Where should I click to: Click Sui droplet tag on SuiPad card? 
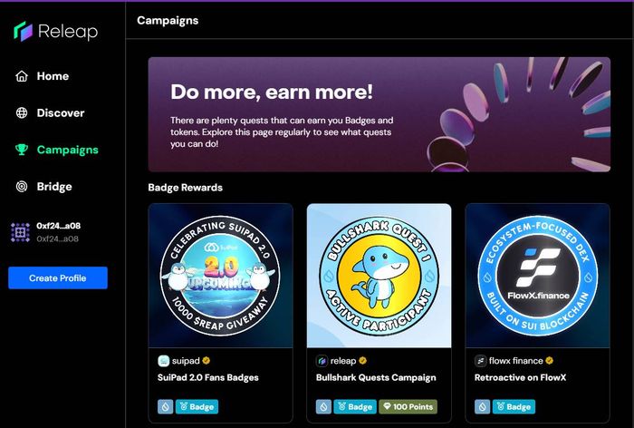point(166,406)
